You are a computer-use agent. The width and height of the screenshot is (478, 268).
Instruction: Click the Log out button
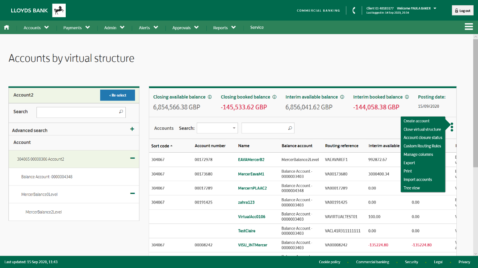pyautogui.click(x=462, y=10)
